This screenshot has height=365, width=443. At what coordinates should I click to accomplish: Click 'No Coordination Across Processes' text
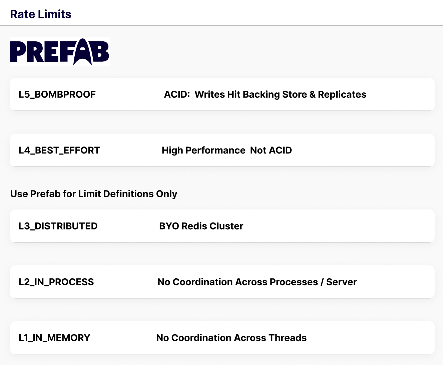(238, 282)
